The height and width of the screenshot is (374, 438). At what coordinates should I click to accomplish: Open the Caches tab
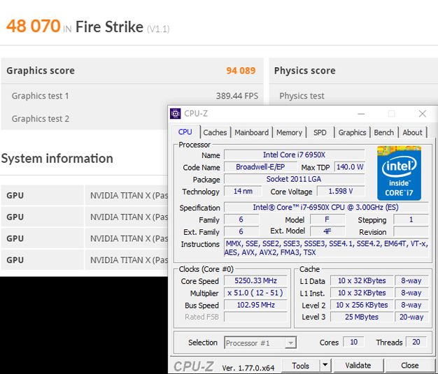pos(215,132)
